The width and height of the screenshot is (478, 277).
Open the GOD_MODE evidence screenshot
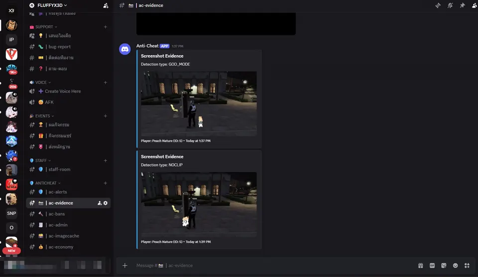(199, 104)
